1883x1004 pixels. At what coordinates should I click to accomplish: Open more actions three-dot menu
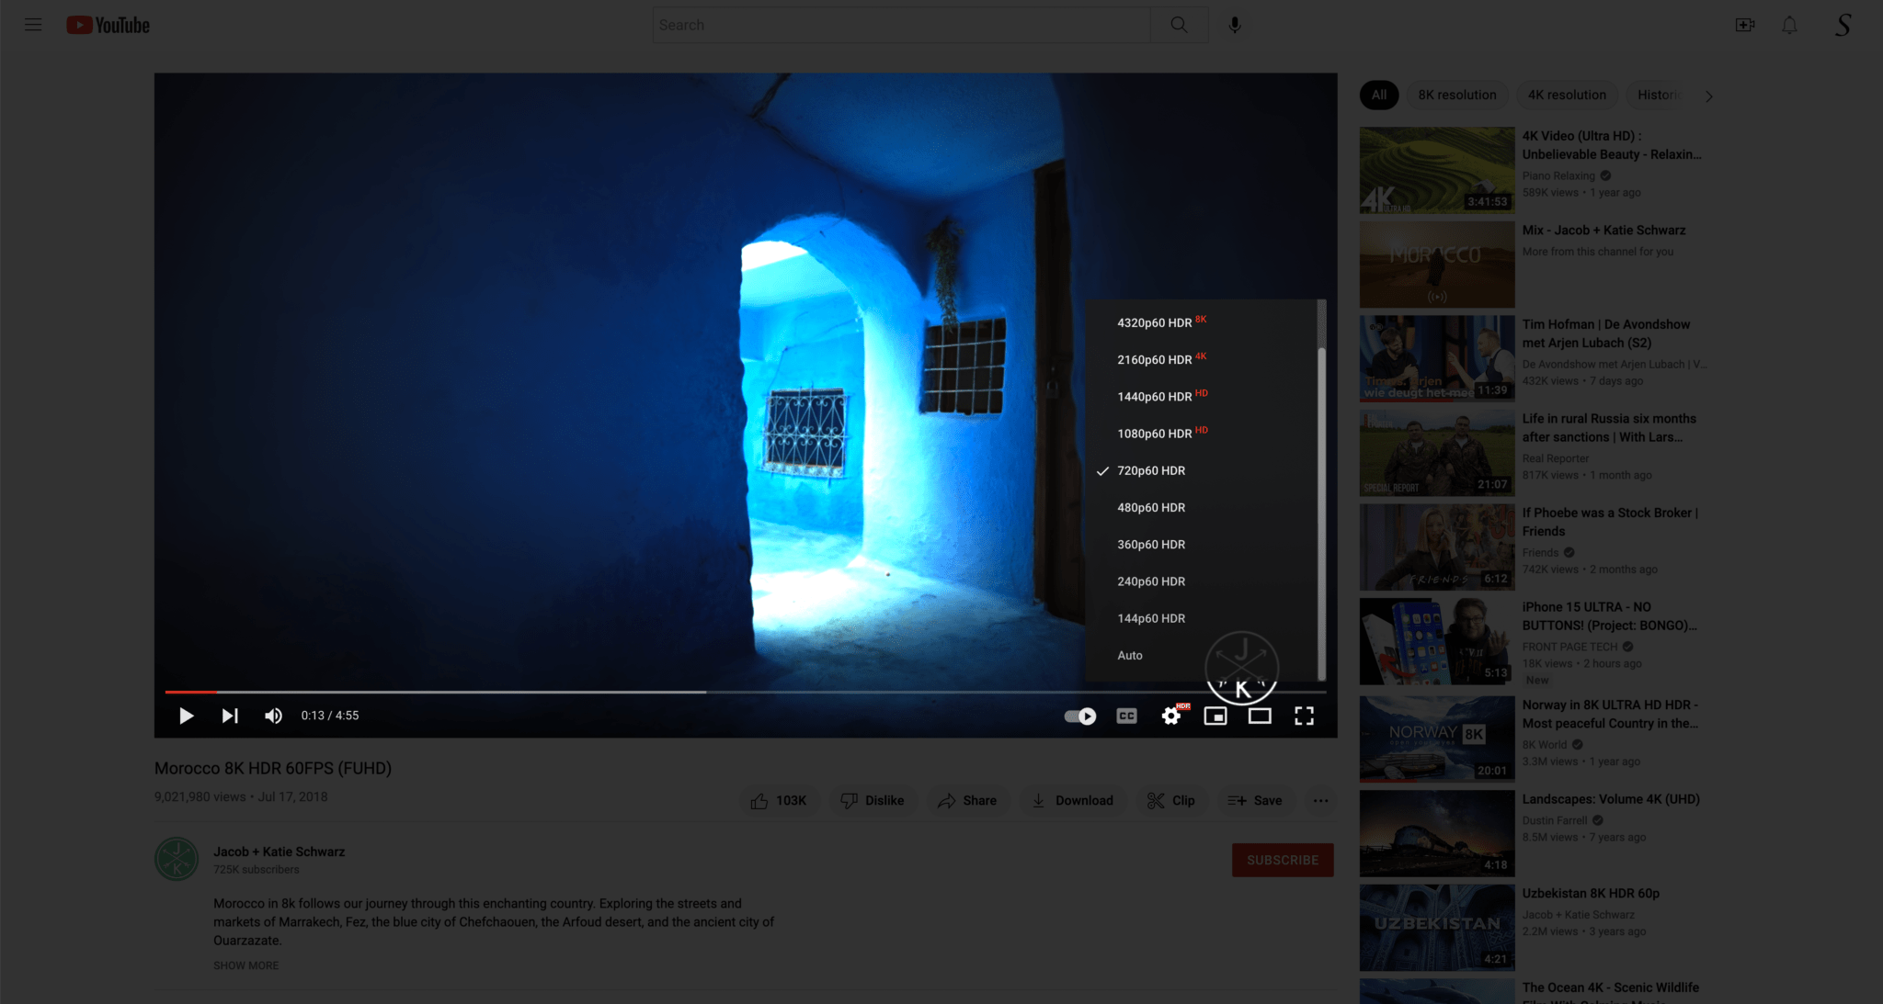pos(1320,801)
